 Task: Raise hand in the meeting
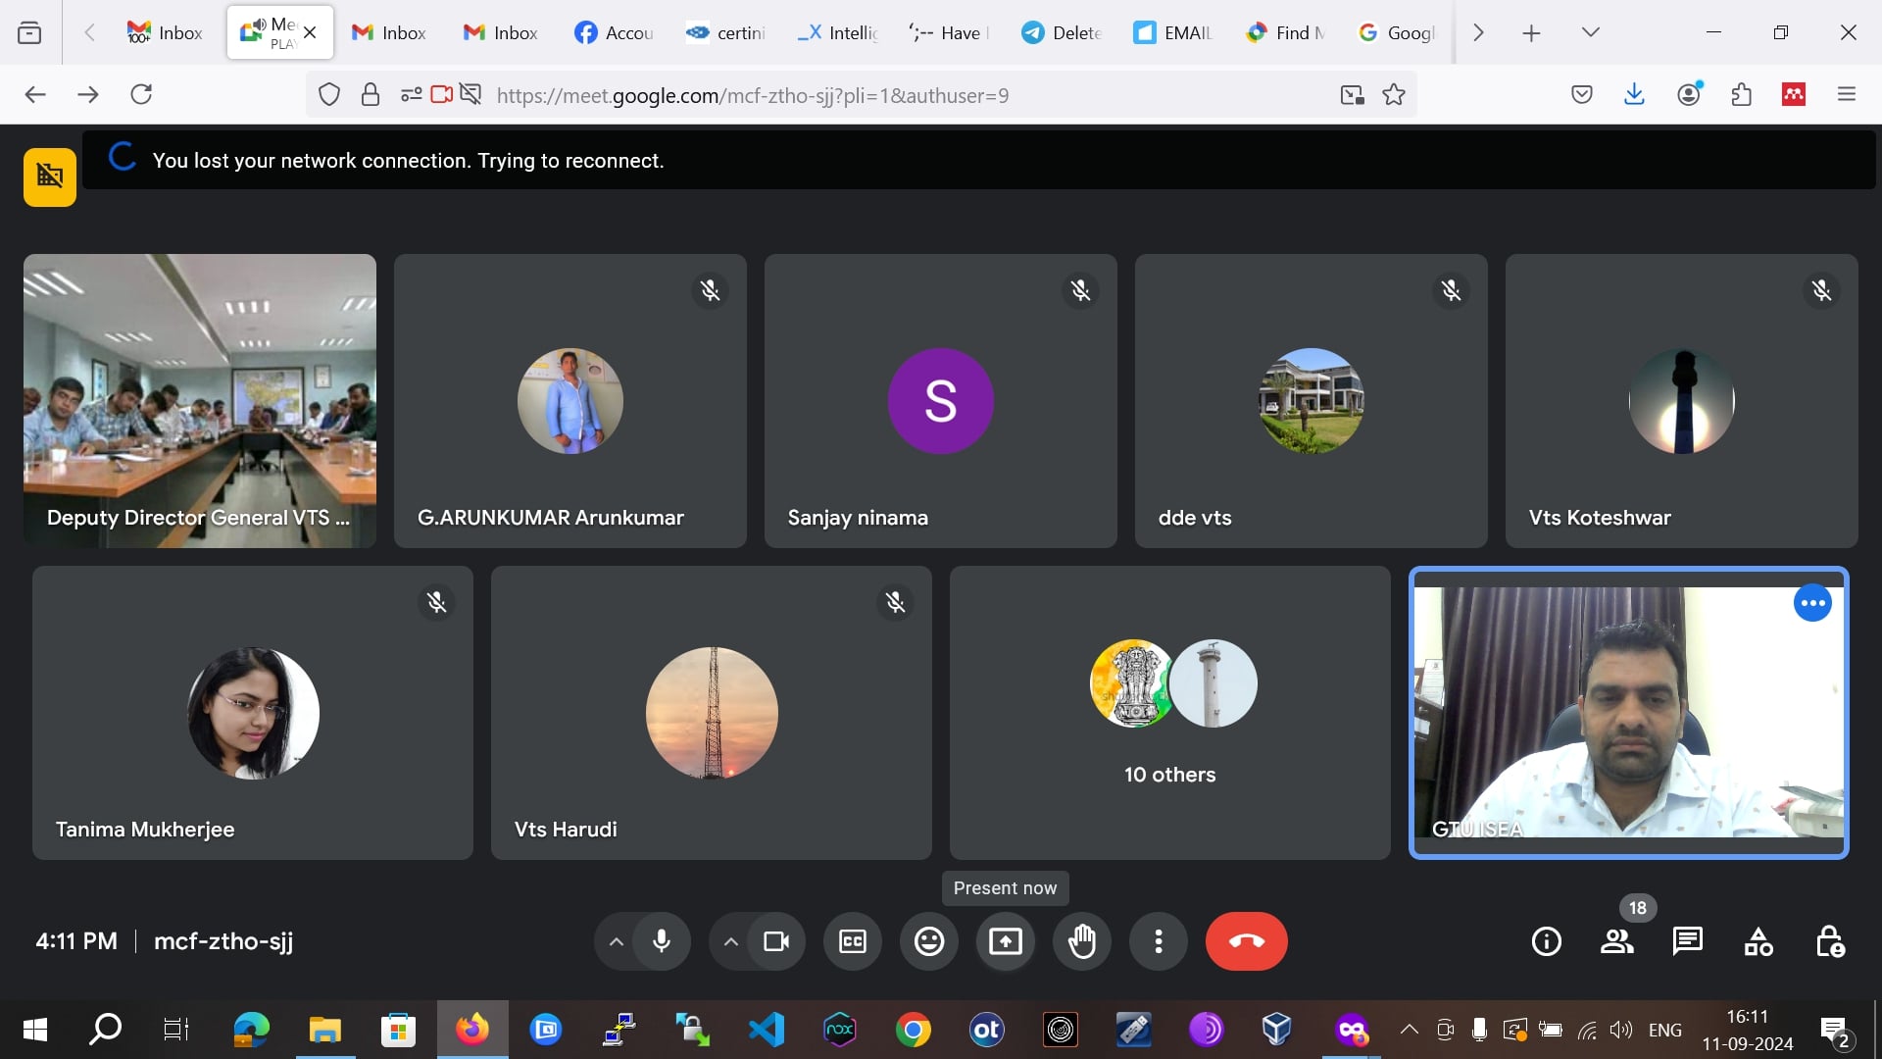[1081, 941]
